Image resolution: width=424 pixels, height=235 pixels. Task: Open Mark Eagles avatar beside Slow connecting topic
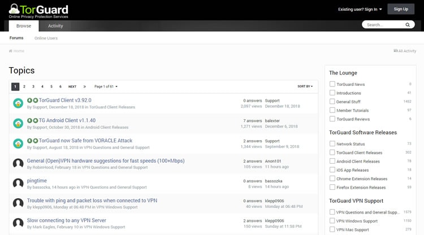18,223
